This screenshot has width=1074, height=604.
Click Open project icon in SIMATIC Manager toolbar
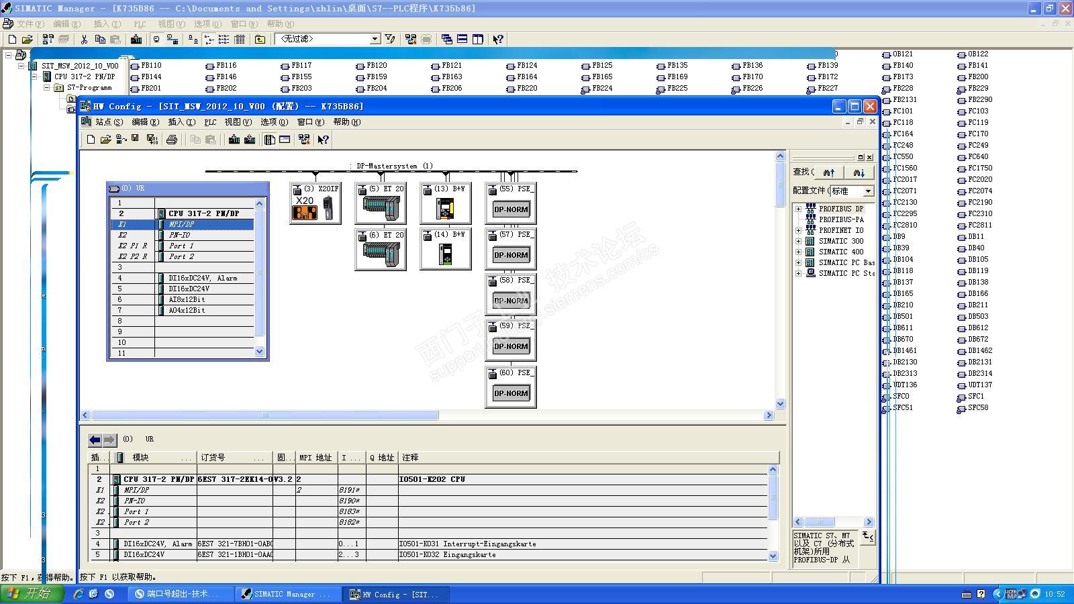tap(28, 40)
